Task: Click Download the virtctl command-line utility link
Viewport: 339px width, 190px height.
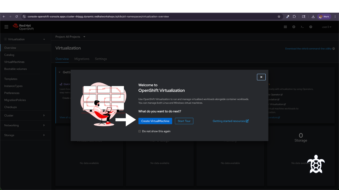Action: point(308,49)
